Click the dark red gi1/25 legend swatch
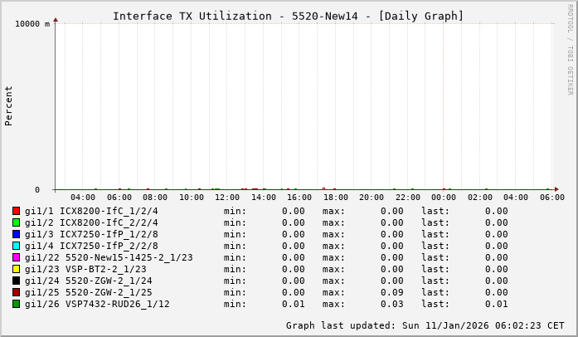 (x=16, y=292)
